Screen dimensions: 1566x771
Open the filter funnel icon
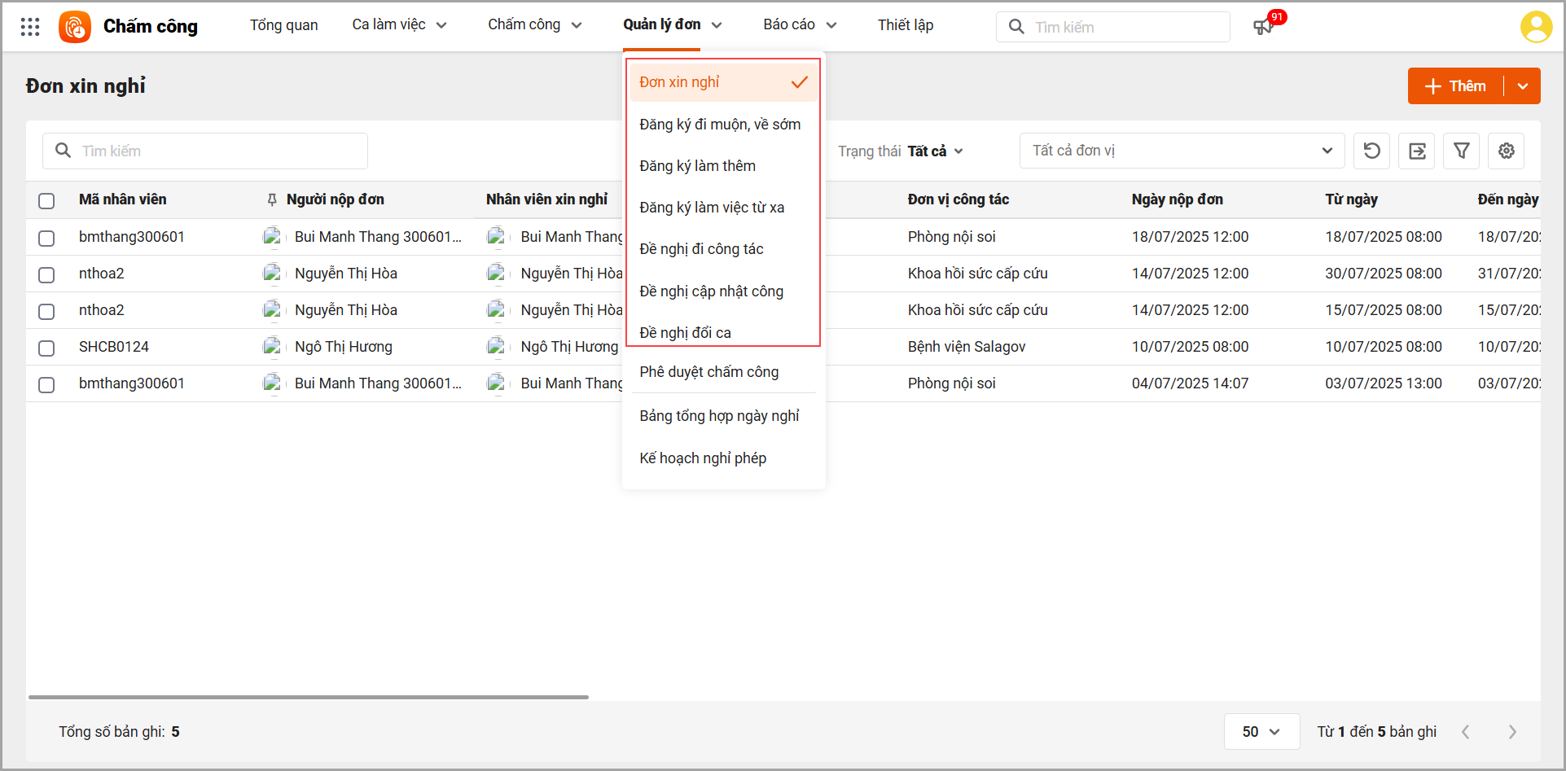pyautogui.click(x=1462, y=151)
